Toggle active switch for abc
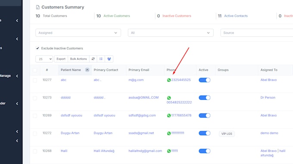The height and width of the screenshot is (164, 293). (204, 80)
